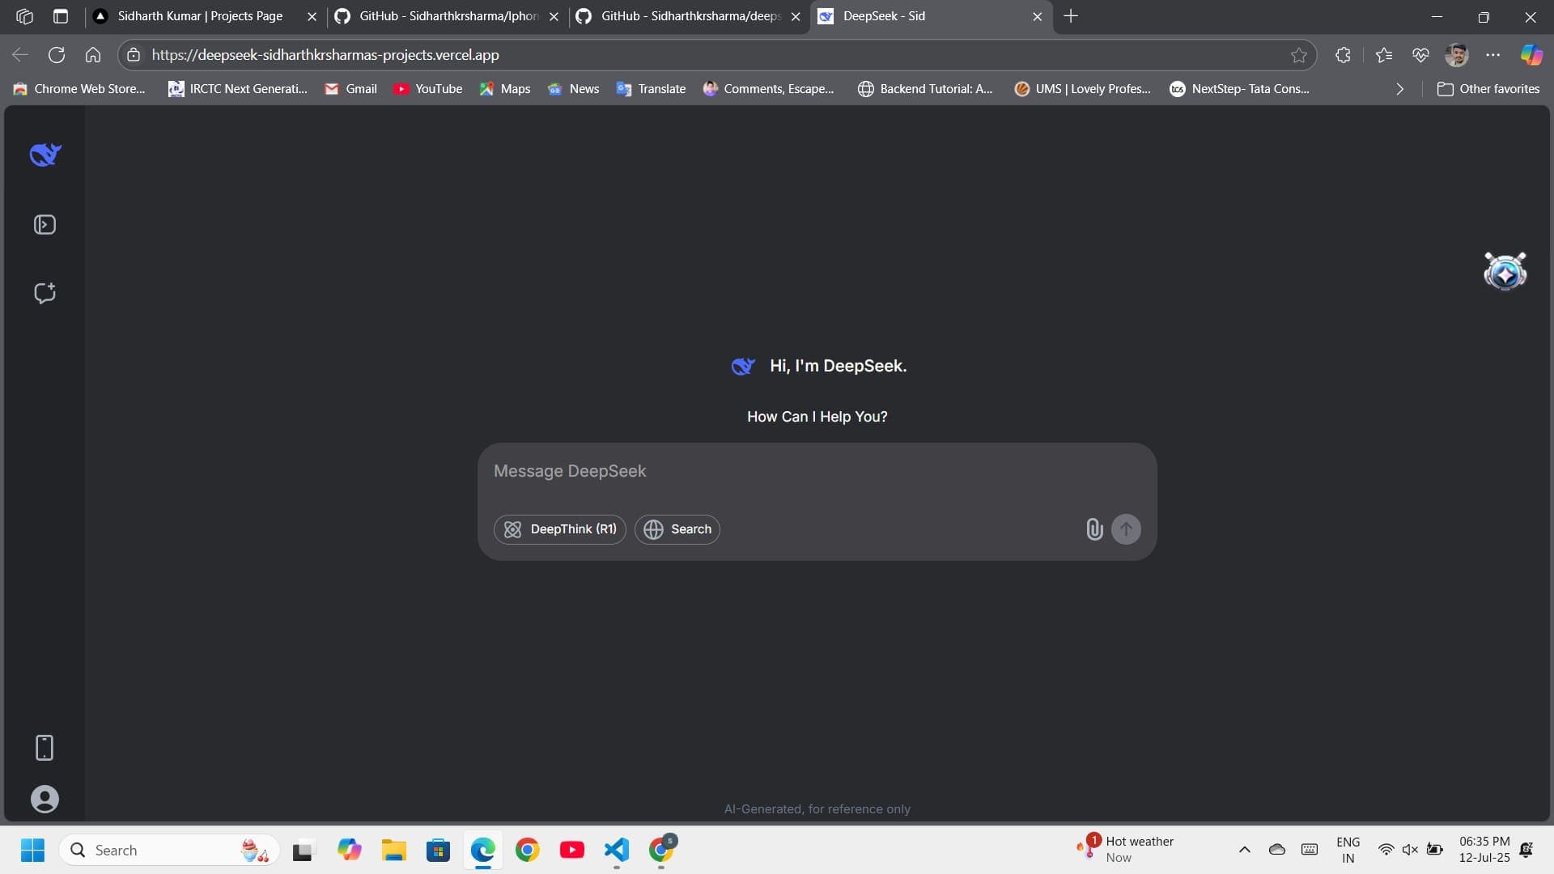Click the paperclip attach file icon

coord(1094,529)
